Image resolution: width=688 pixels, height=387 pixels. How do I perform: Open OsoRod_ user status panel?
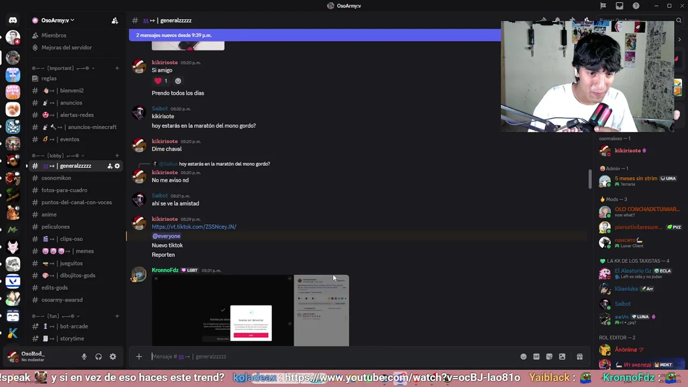40,356
